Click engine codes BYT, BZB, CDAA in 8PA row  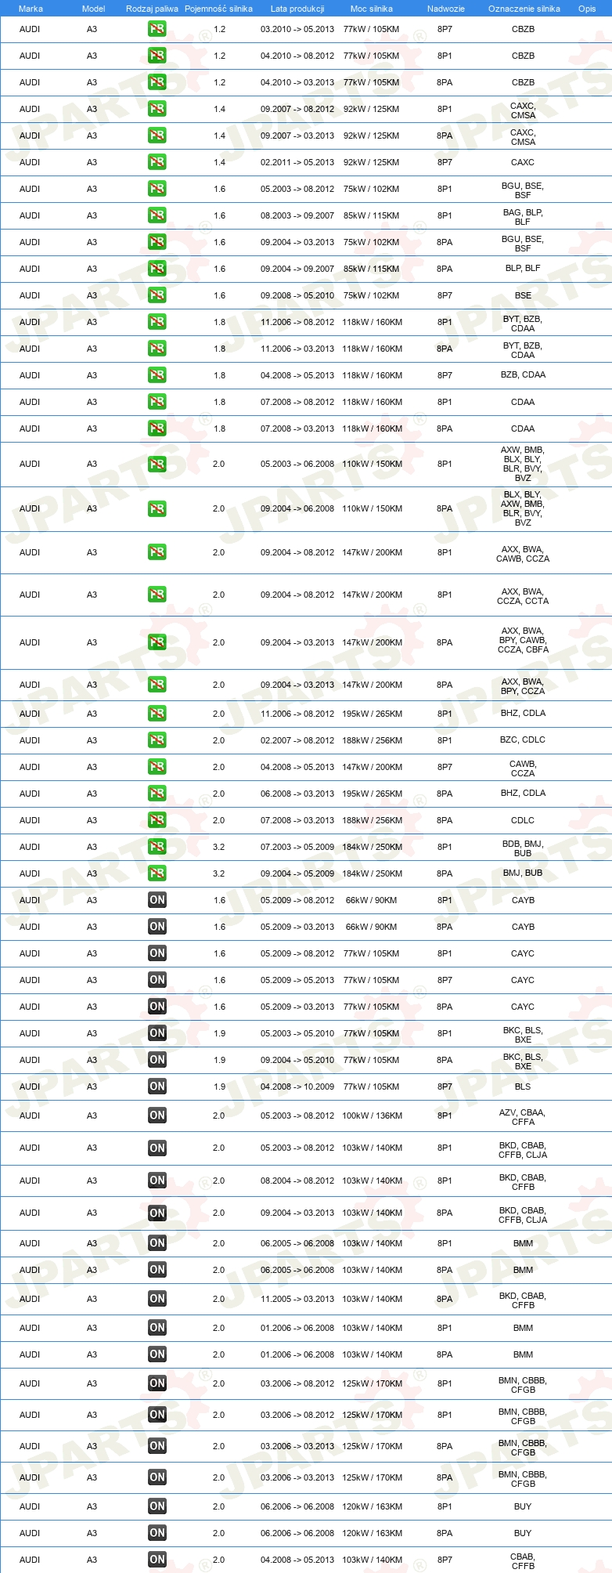click(523, 350)
